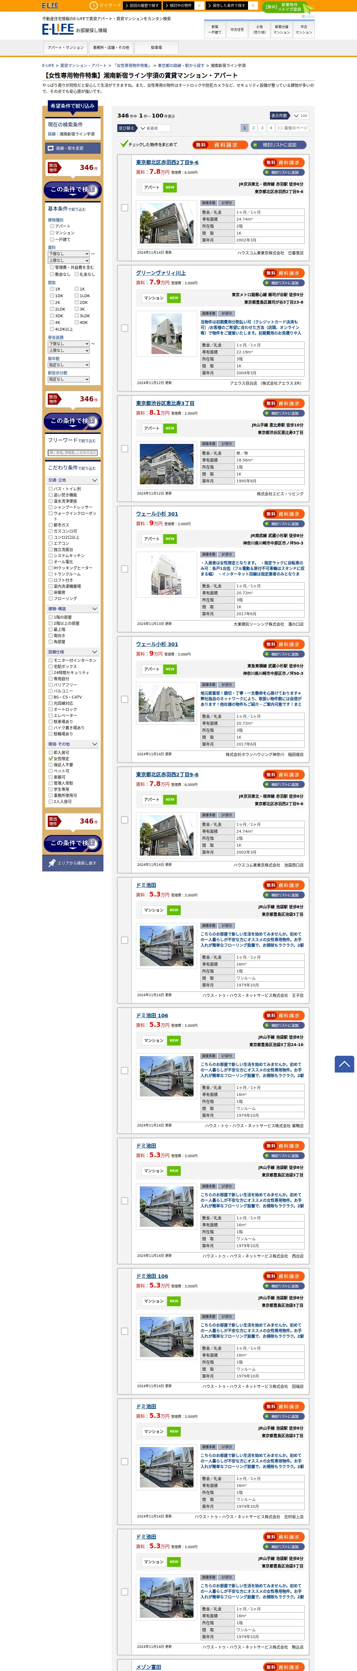Click 「女性専用物件特集」 breadcrumb
The height and width of the screenshot is (1671, 357).
pos(132,65)
